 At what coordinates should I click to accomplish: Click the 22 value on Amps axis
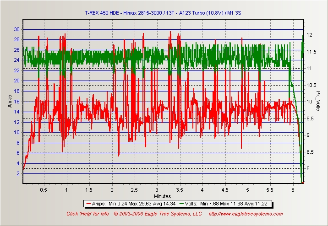[x=17, y=70]
